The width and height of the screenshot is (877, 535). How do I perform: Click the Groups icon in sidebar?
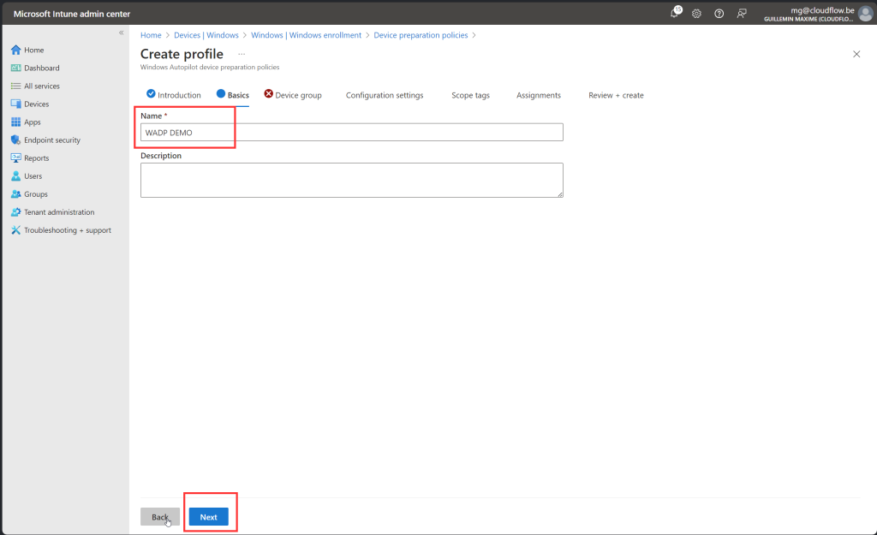15,194
